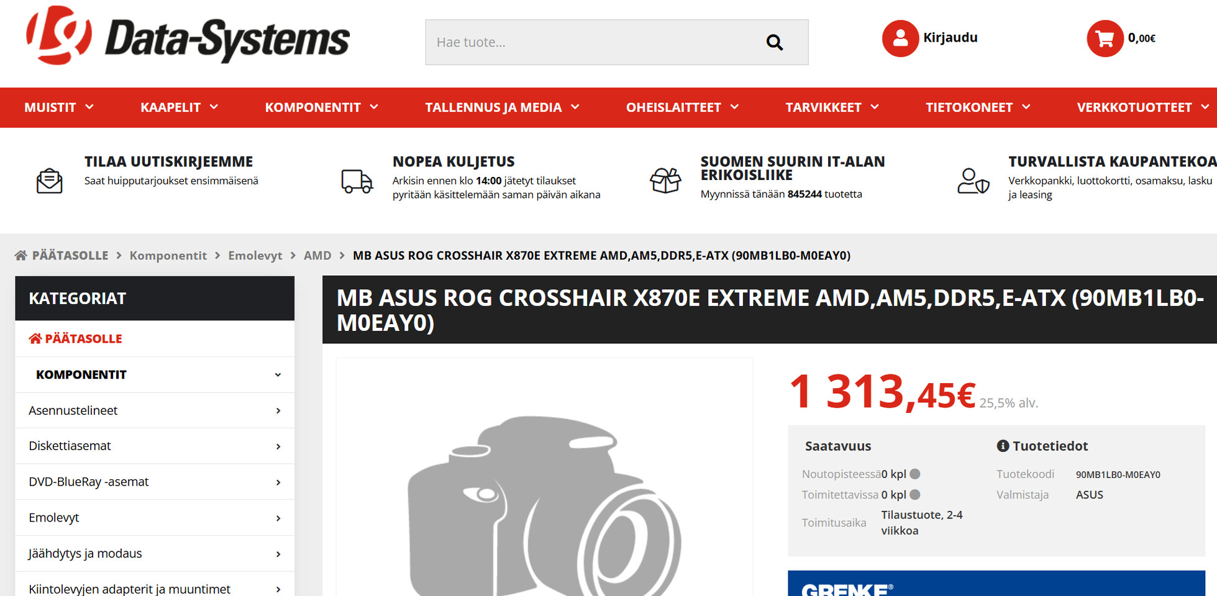
Task: Go to Emolevyt in the breadcrumb
Action: (x=255, y=255)
